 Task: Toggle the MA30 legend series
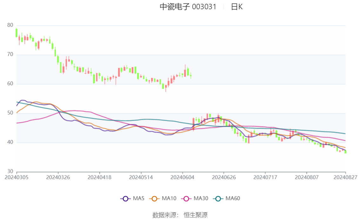[x=195, y=199]
